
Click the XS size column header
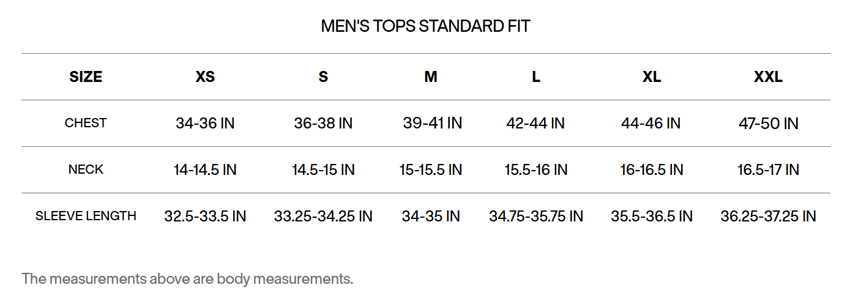click(x=205, y=77)
